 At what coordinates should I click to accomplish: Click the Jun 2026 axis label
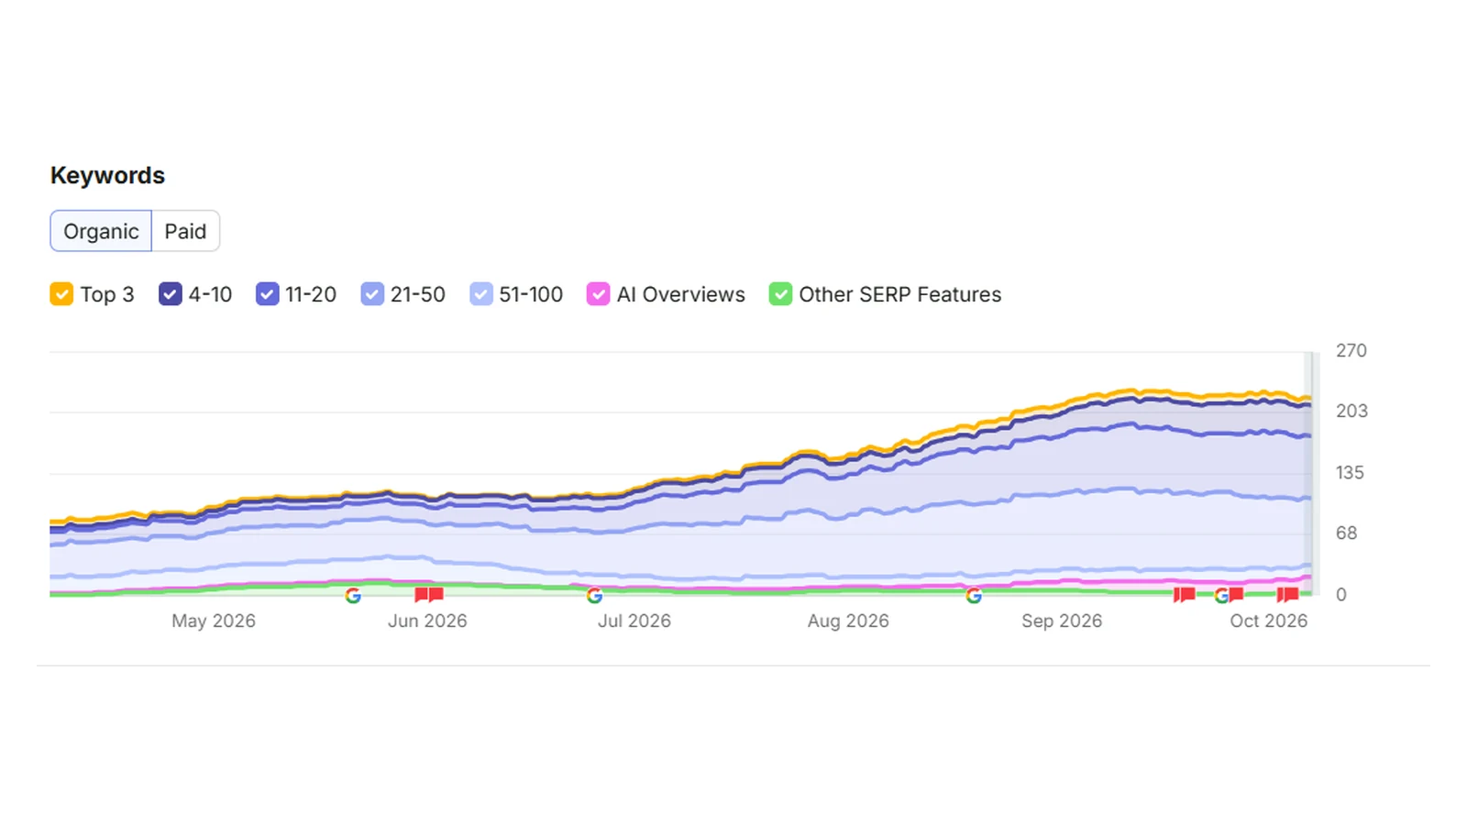(x=427, y=621)
